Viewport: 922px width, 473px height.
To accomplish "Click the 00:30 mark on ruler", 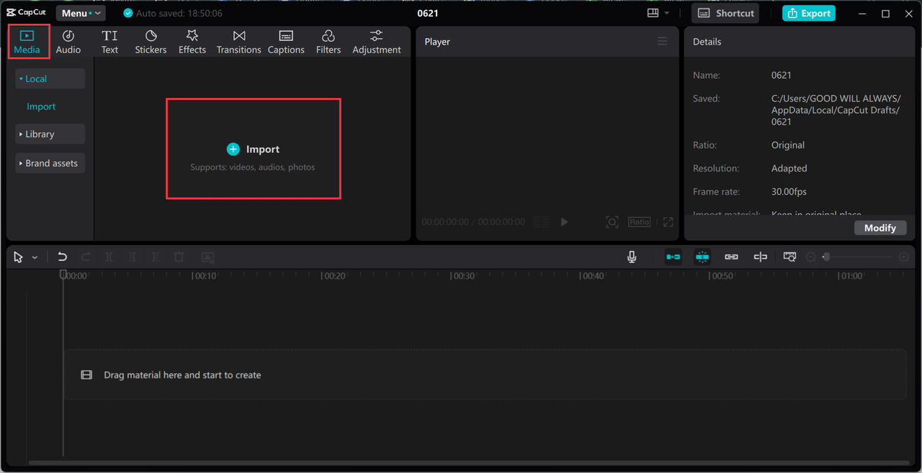I will pyautogui.click(x=462, y=275).
